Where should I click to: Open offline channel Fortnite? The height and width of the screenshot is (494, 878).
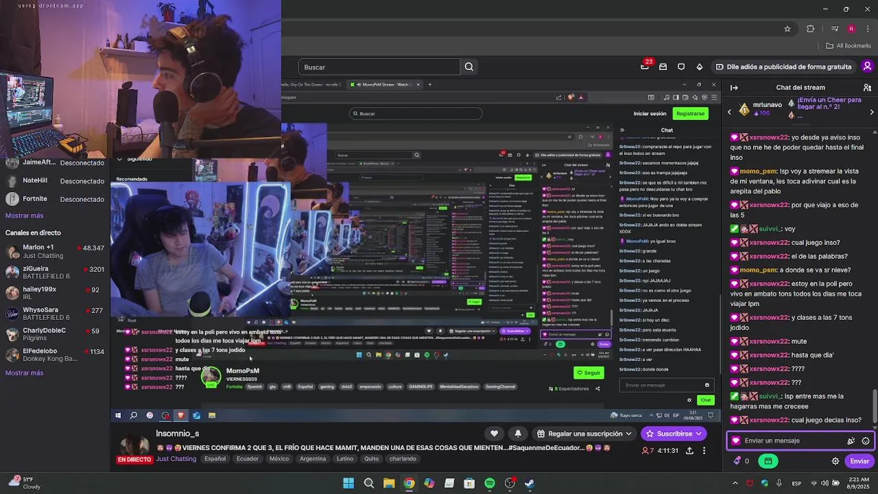[55, 199]
